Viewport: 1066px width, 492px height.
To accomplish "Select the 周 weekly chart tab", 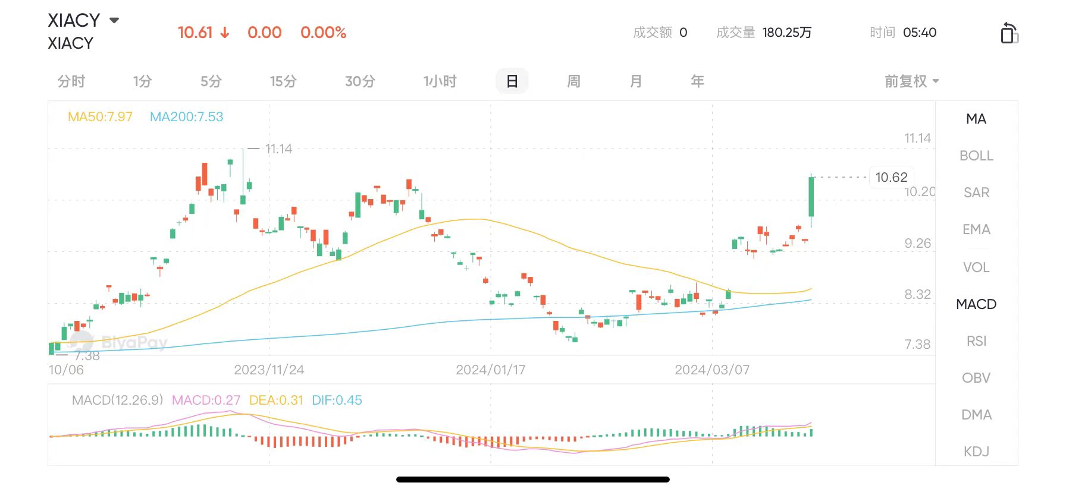I will [x=573, y=81].
